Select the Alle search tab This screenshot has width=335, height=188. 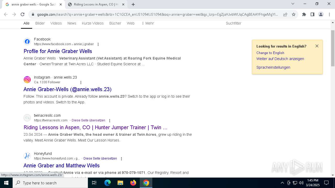tap(26, 23)
